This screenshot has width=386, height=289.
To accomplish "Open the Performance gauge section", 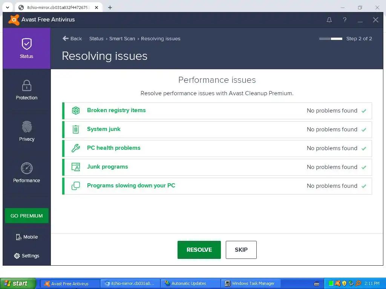I will (x=27, y=172).
